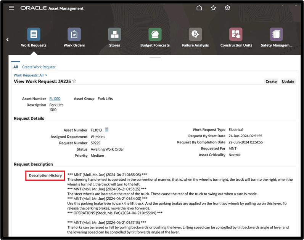This screenshot has height=240, width=304.
Task: Click the history entry dated 2024-06-21 01:53:03
Action: pyautogui.click(x=107, y=175)
